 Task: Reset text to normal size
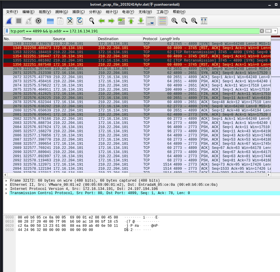(194, 21)
